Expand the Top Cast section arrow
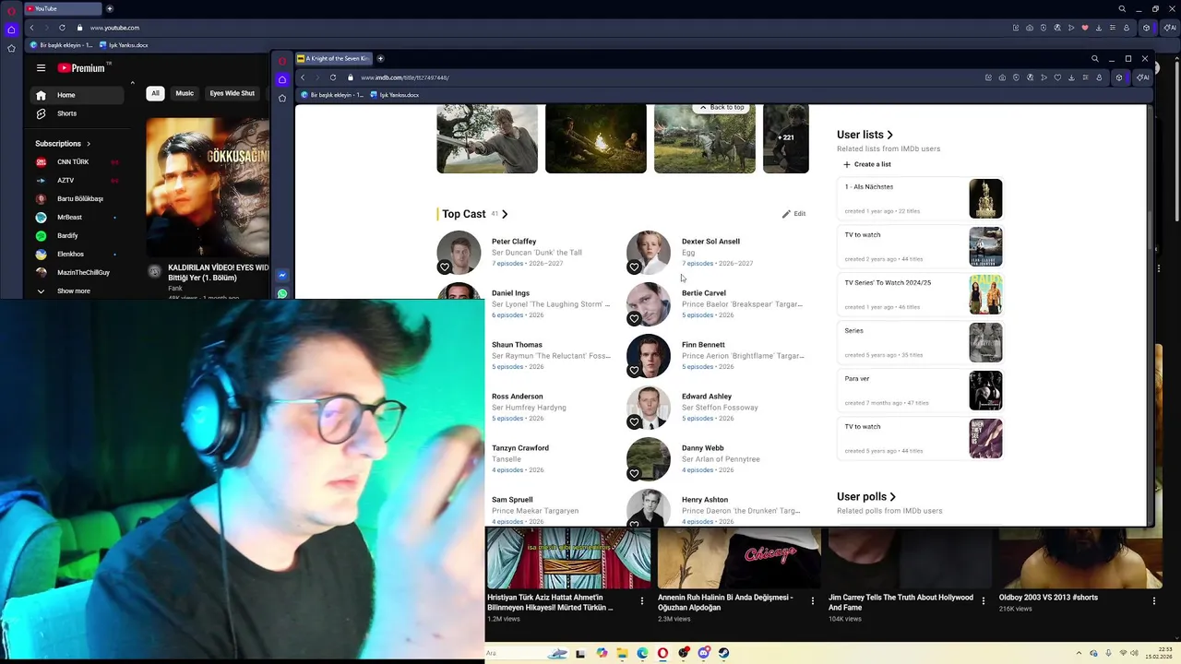The image size is (1181, 664). [x=505, y=214]
